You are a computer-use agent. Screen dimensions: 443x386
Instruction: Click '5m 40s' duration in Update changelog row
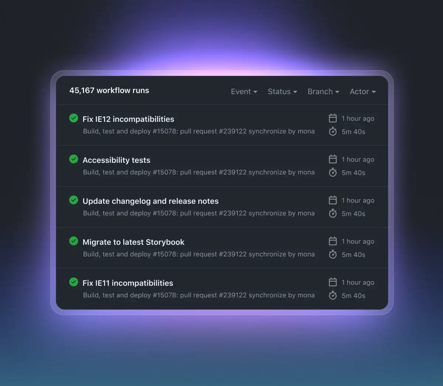[x=353, y=214]
